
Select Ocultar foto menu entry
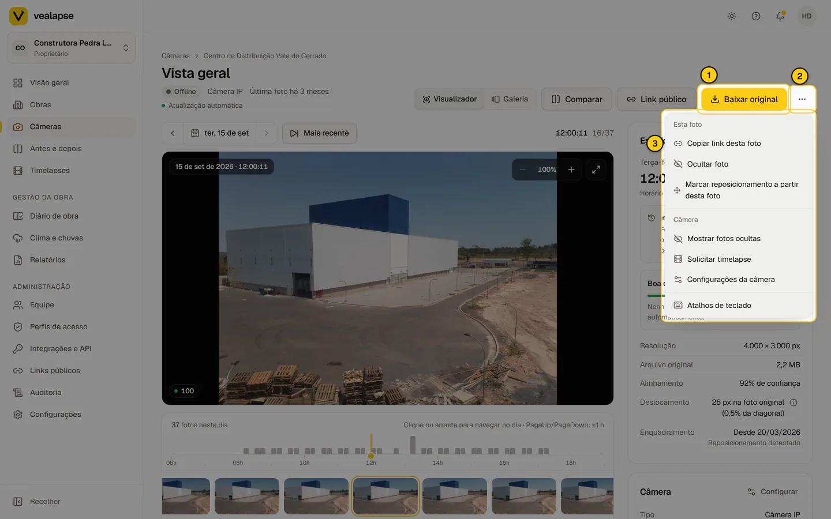tap(739, 164)
